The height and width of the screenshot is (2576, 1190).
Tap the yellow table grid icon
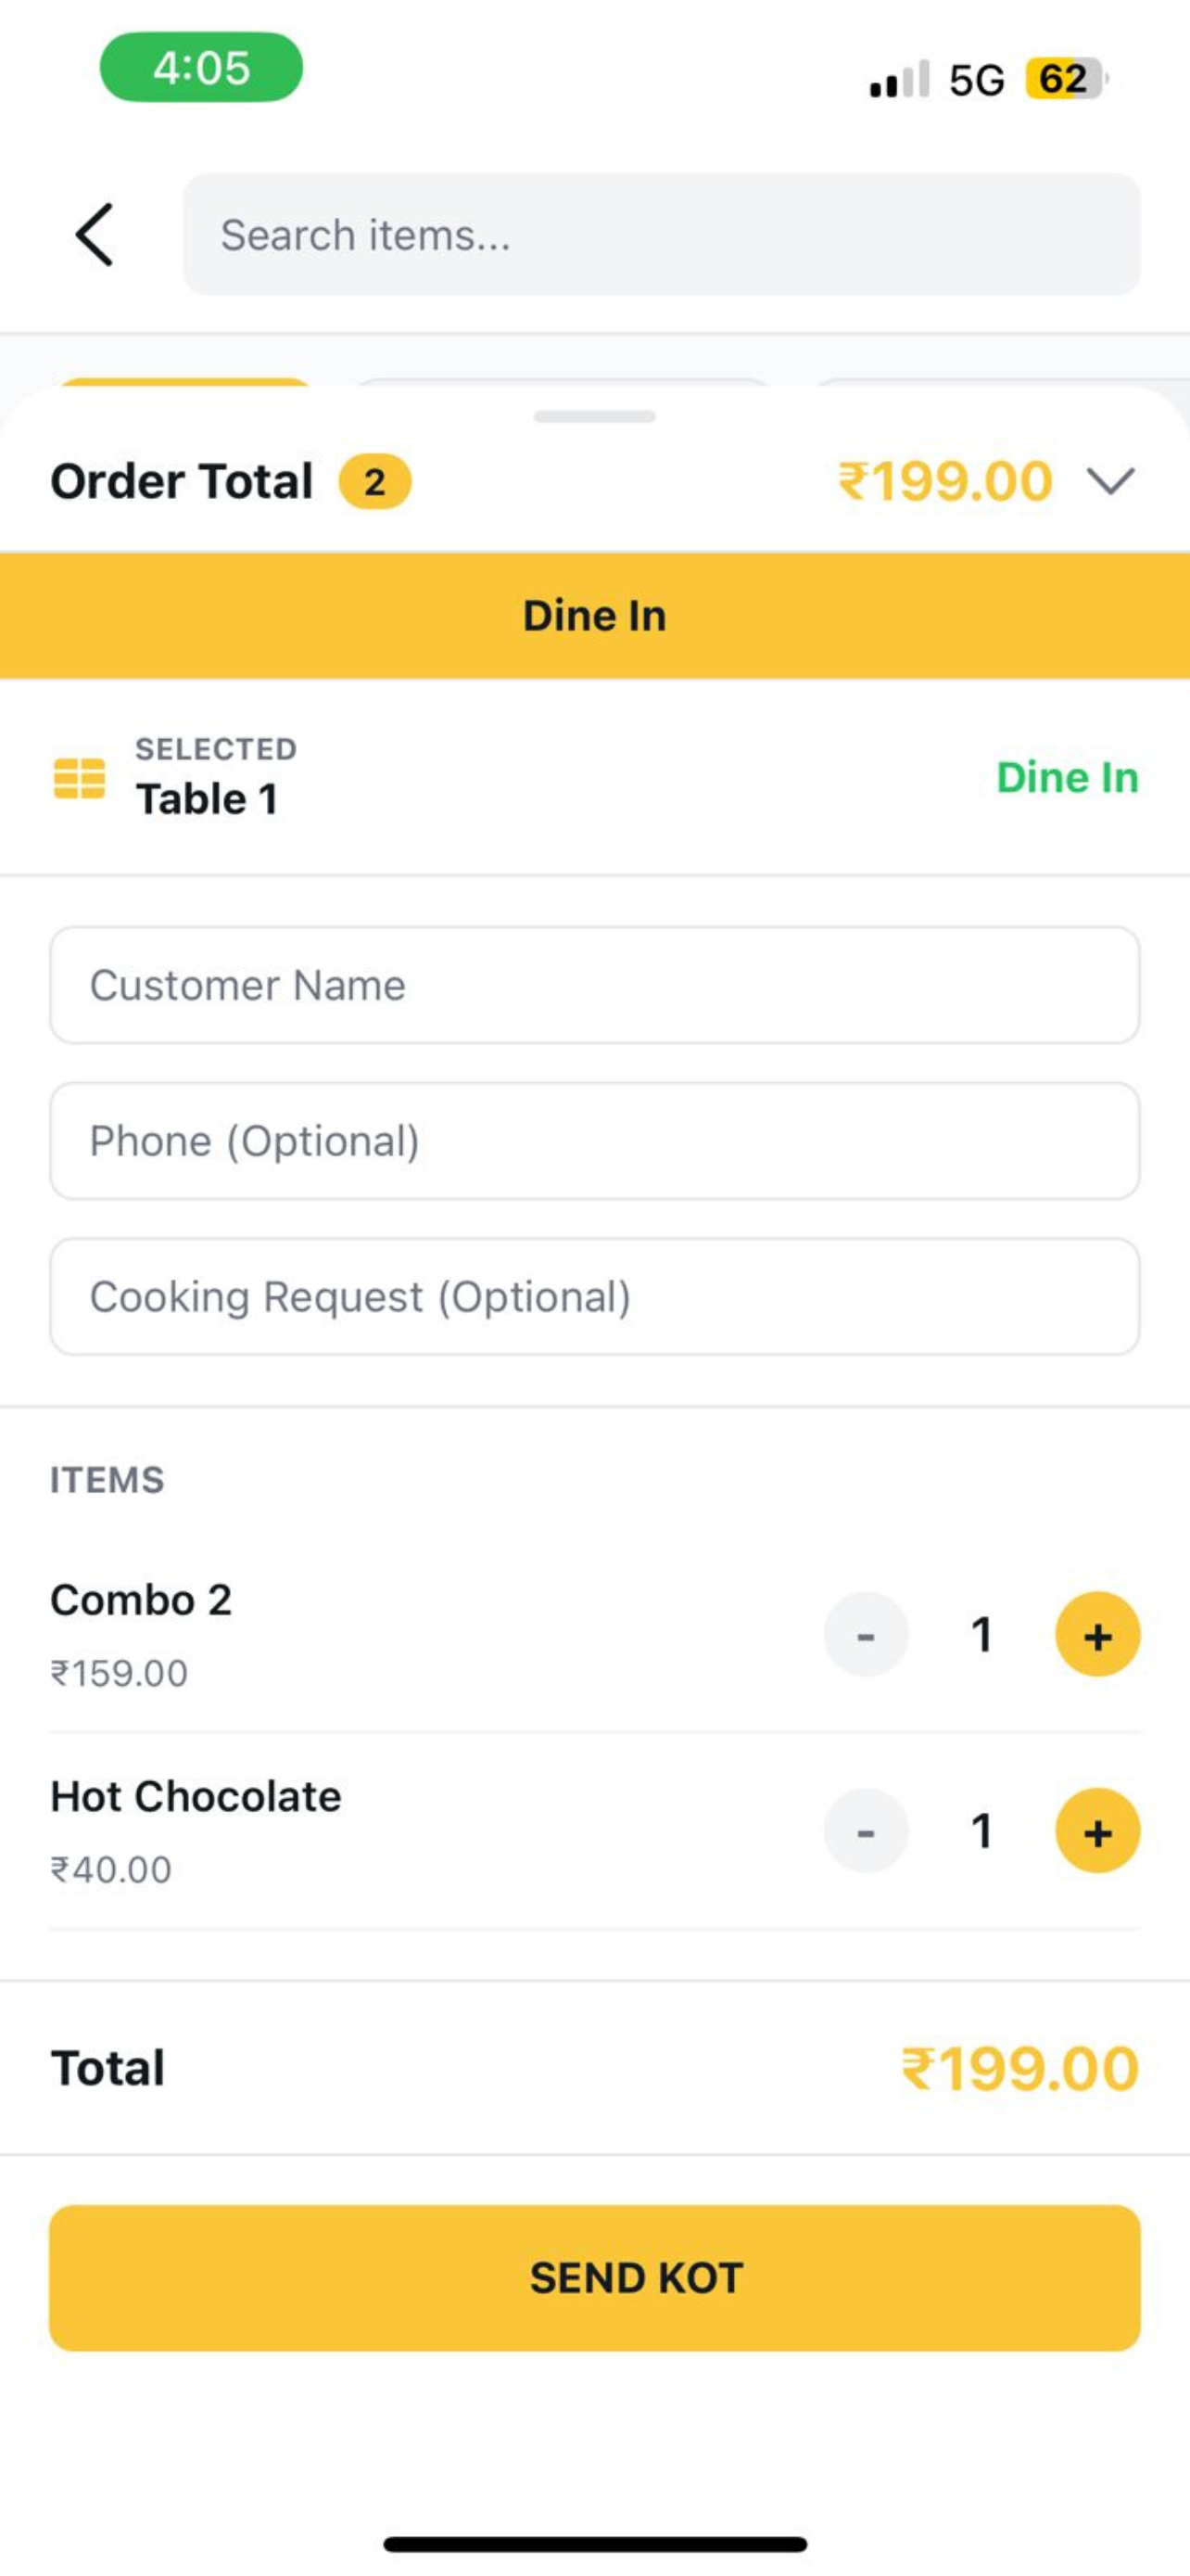point(79,778)
